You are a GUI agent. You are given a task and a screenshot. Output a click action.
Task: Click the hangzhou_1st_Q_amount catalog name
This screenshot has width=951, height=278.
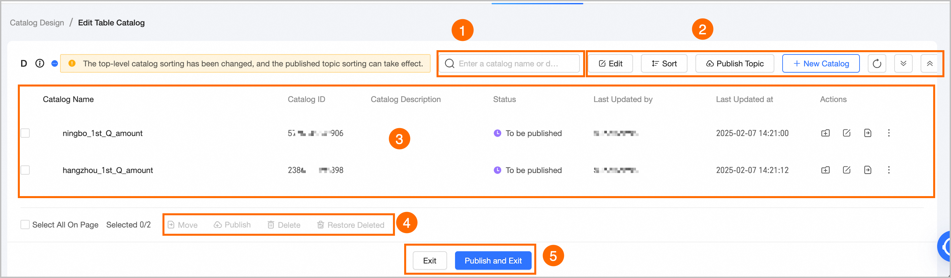tap(108, 170)
